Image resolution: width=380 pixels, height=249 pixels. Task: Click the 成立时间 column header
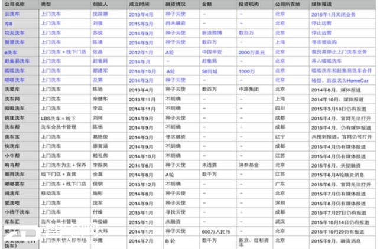tap(139, 4)
